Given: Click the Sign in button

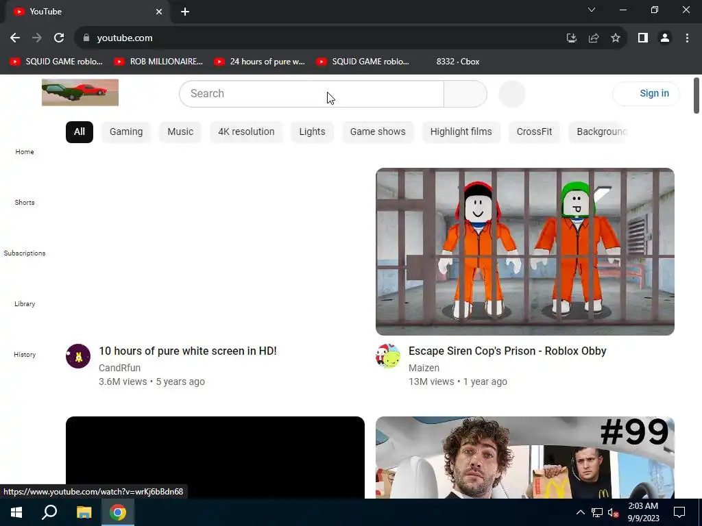Looking at the screenshot, I should (646, 93).
